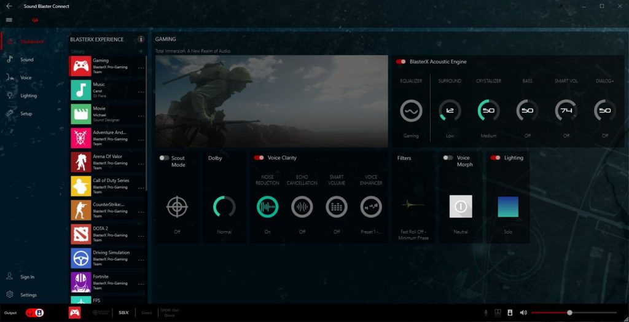Open the Lighting section in sidebar
Viewport: 629px width, 322px height.
click(28, 96)
